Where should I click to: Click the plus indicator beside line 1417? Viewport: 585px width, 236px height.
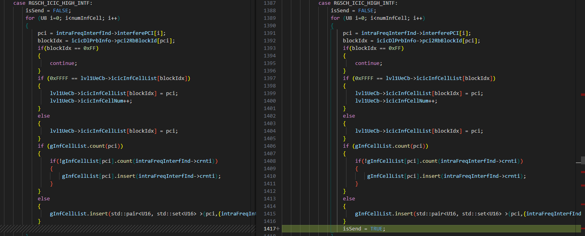(278, 229)
